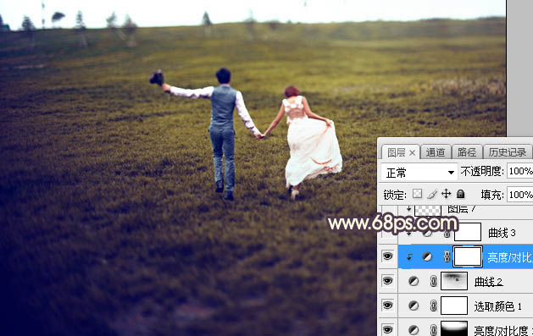Toggle lock position cross-arrow icon

point(446,194)
